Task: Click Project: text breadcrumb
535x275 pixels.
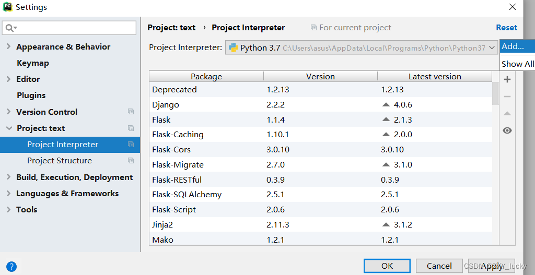Action: coord(171,28)
